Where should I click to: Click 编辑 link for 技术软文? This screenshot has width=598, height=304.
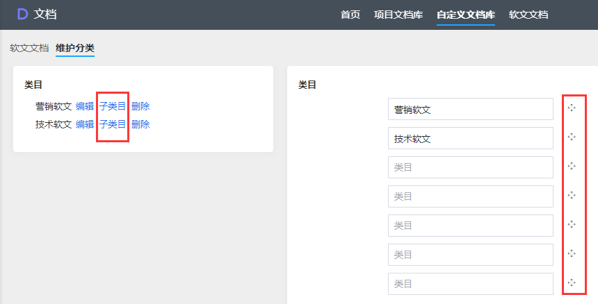(85, 124)
